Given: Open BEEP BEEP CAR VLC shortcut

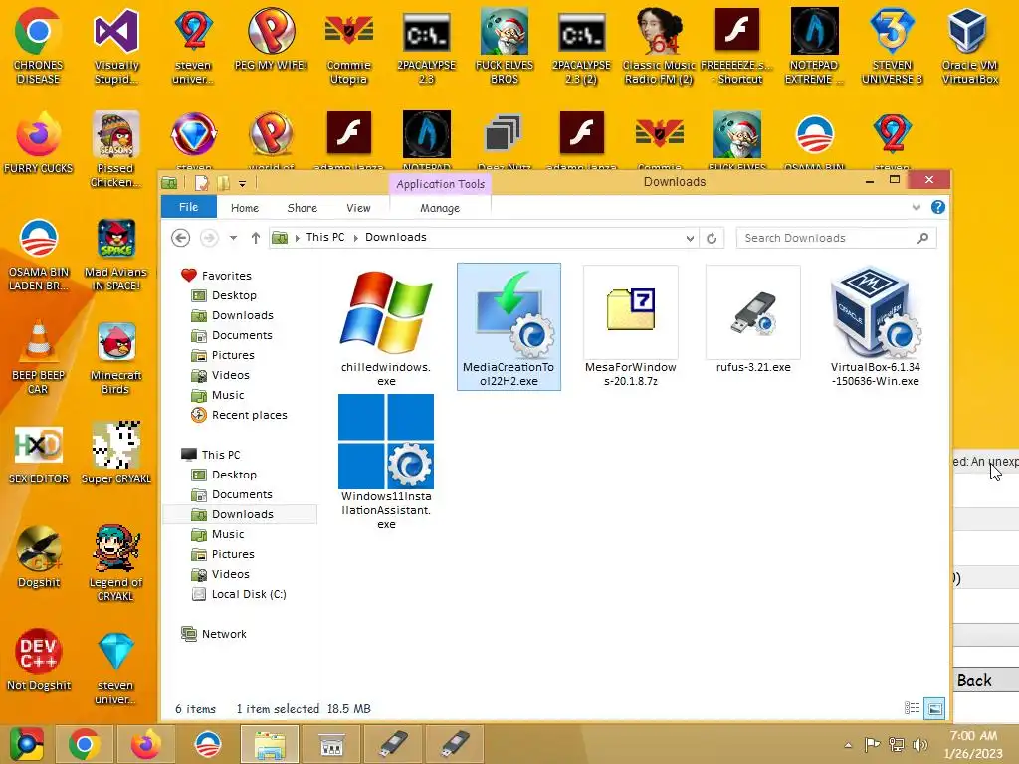Looking at the screenshot, I should (x=38, y=357).
